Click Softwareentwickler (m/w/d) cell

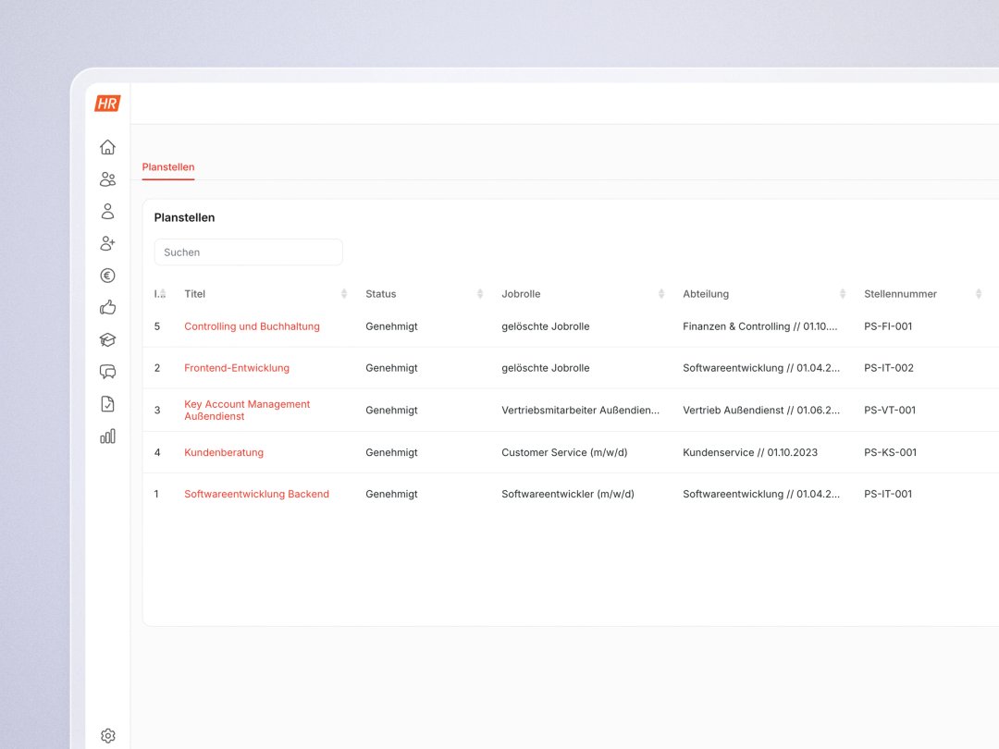tap(568, 494)
